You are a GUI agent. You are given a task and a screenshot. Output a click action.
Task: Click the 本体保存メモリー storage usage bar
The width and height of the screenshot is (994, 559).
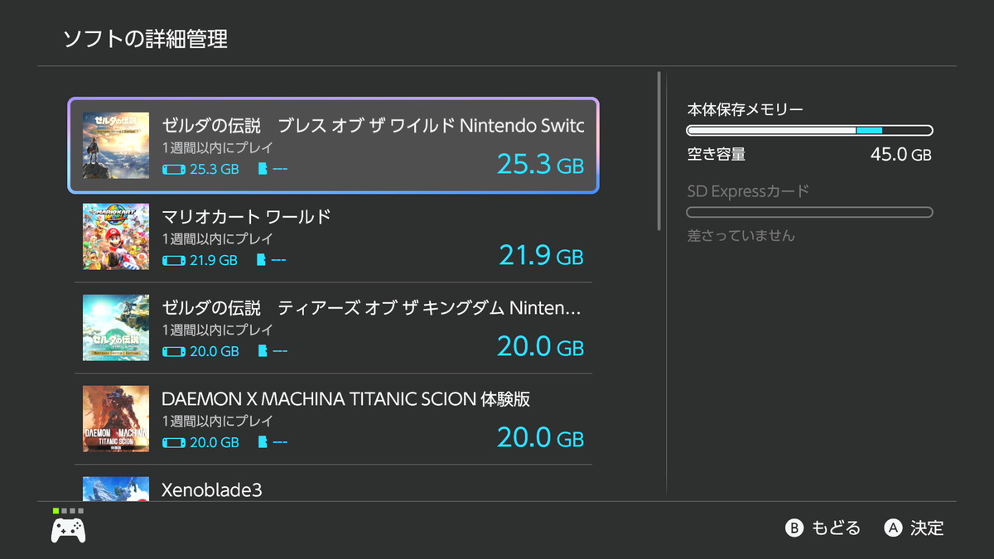[x=809, y=130]
